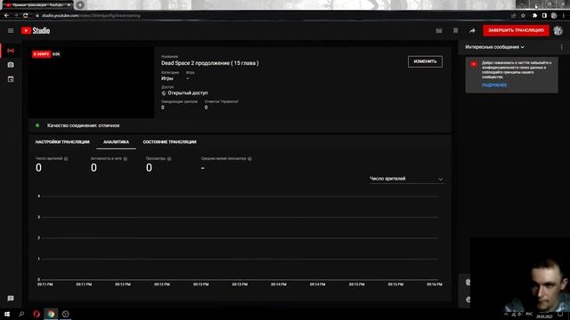Open the browser profile avatar
570x320 pixels.
(x=554, y=16)
